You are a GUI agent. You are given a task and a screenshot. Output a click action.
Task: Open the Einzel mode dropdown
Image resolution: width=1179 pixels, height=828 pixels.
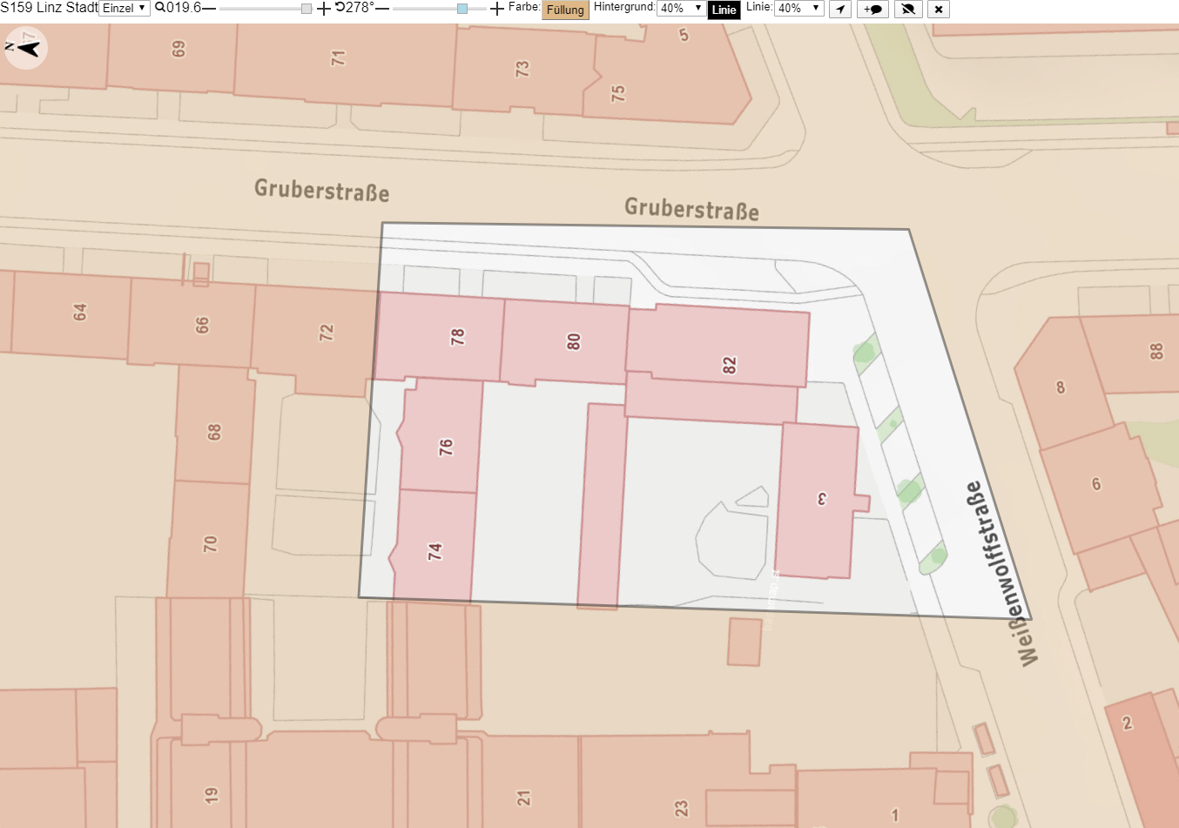coord(125,8)
